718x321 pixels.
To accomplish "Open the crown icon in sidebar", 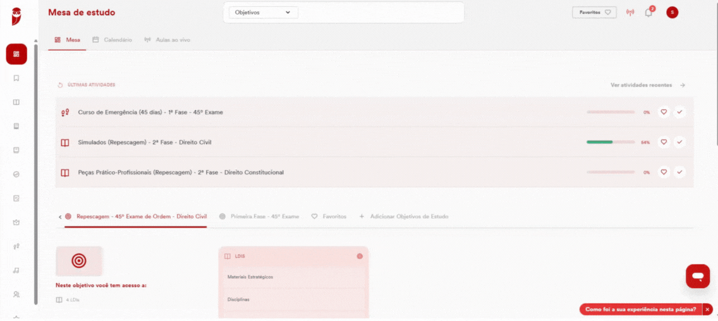I will pyautogui.click(x=16, y=222).
